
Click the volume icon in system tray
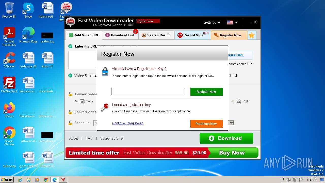[x=289, y=180]
